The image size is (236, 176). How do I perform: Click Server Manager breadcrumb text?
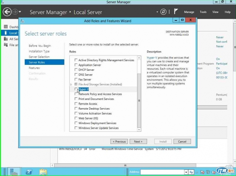48,12
